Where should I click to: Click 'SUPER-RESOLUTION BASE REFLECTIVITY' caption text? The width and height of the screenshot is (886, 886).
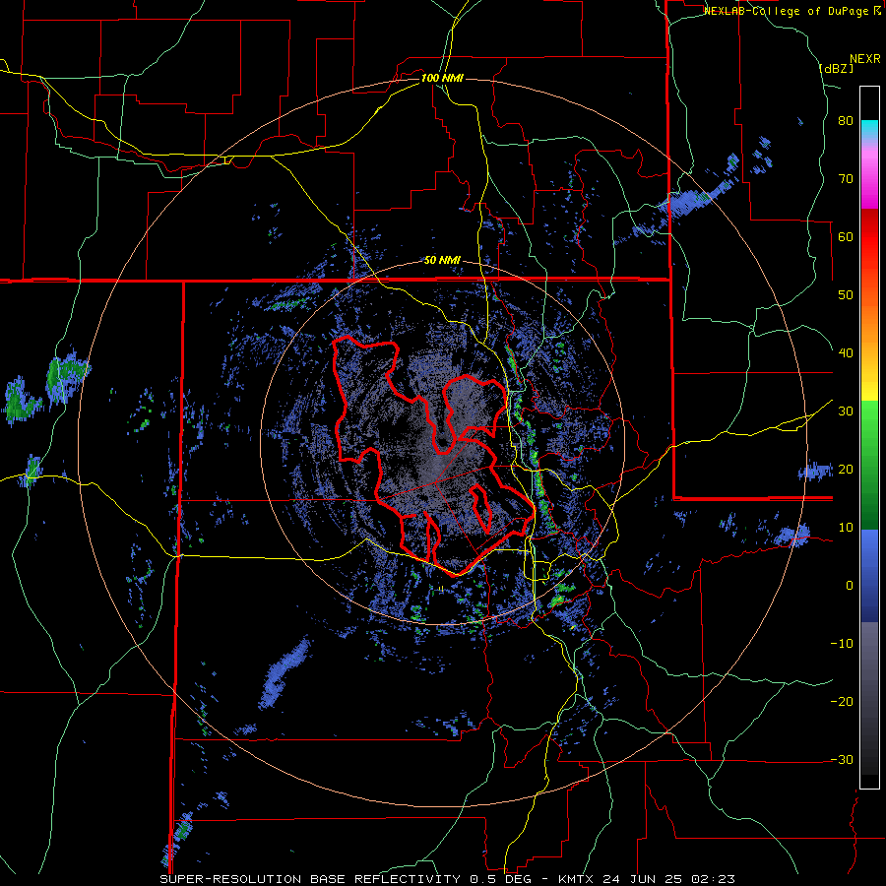pyautogui.click(x=310, y=879)
